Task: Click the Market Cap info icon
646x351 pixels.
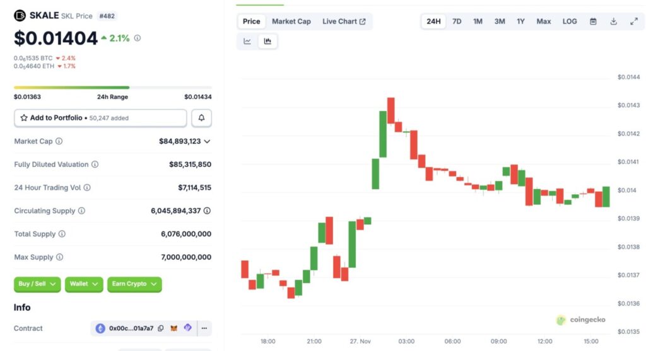Action: click(x=59, y=142)
